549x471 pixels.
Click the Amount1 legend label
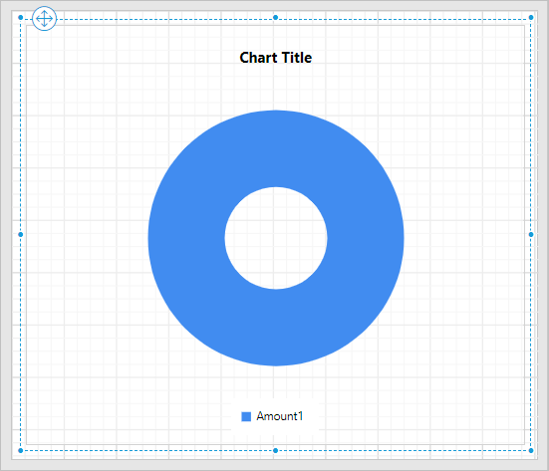(279, 416)
